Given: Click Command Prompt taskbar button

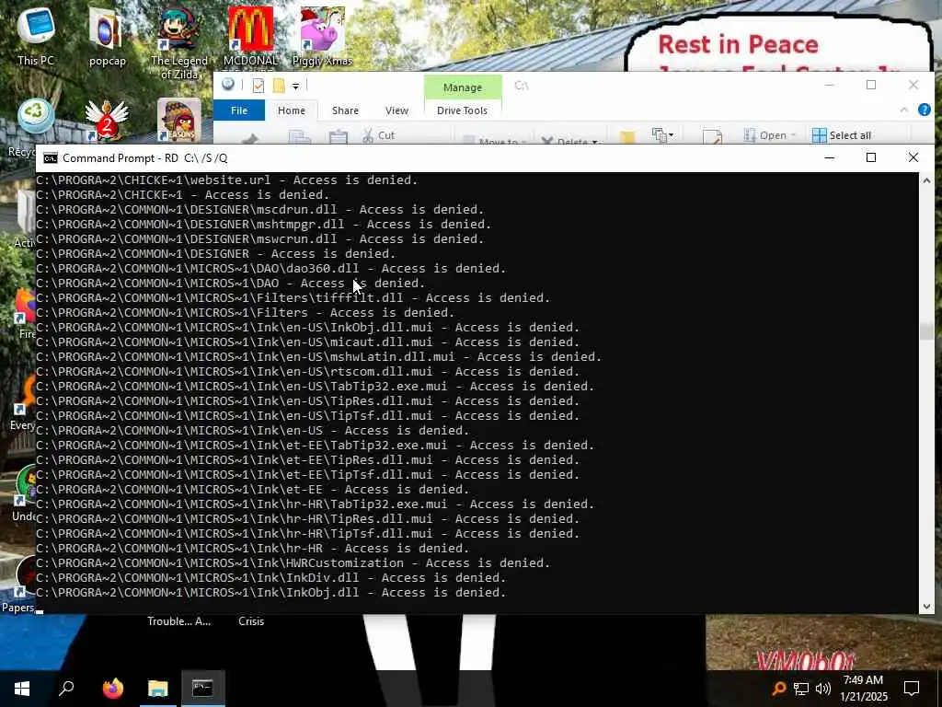Looking at the screenshot, I should pyautogui.click(x=203, y=689).
